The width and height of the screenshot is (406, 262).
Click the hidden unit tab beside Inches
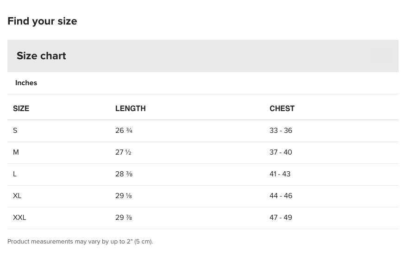point(74,83)
